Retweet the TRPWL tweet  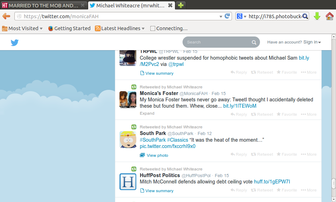tap(262, 72)
